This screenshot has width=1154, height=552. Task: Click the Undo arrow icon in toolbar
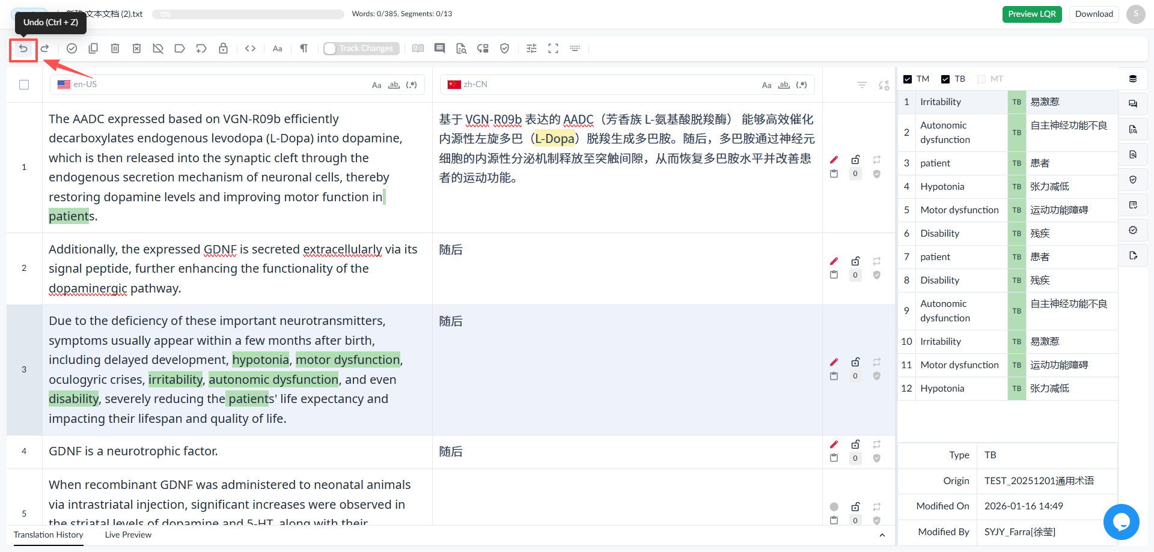coord(23,49)
